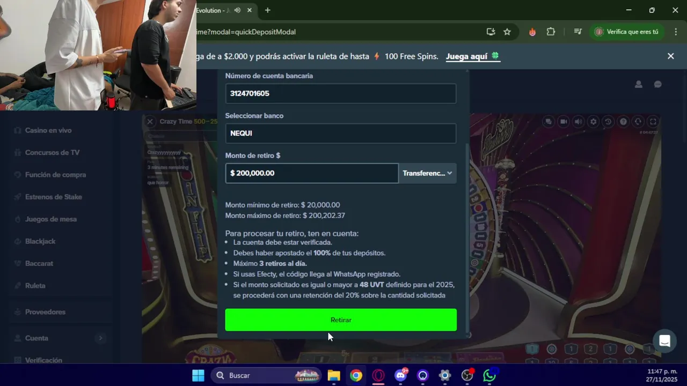This screenshot has height=386, width=687.
Task: Open the site chat speech bubble icon
Action: tap(658, 84)
